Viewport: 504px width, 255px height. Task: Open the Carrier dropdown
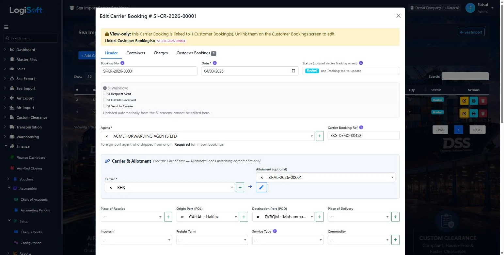coord(170,187)
